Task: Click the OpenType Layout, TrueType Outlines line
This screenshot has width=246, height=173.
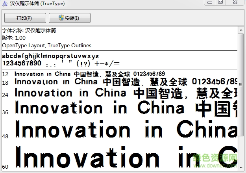Action: click(46, 45)
